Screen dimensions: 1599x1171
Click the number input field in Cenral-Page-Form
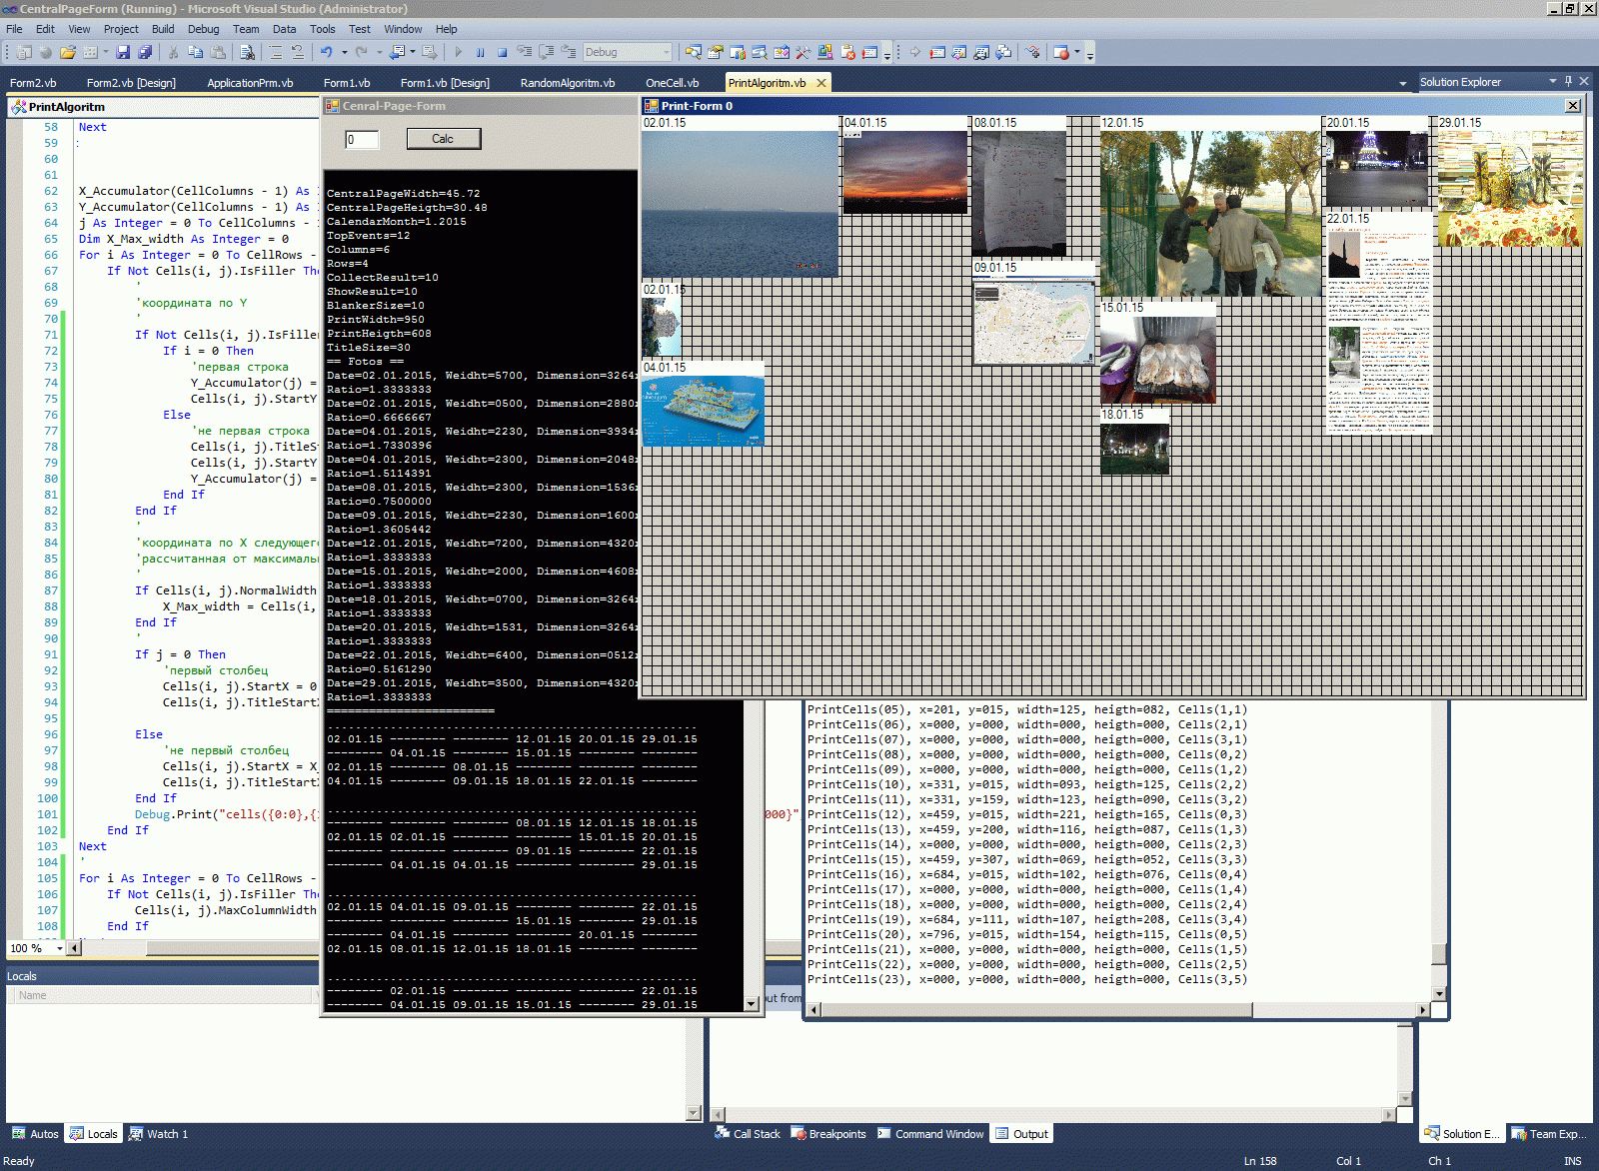pos(362,140)
